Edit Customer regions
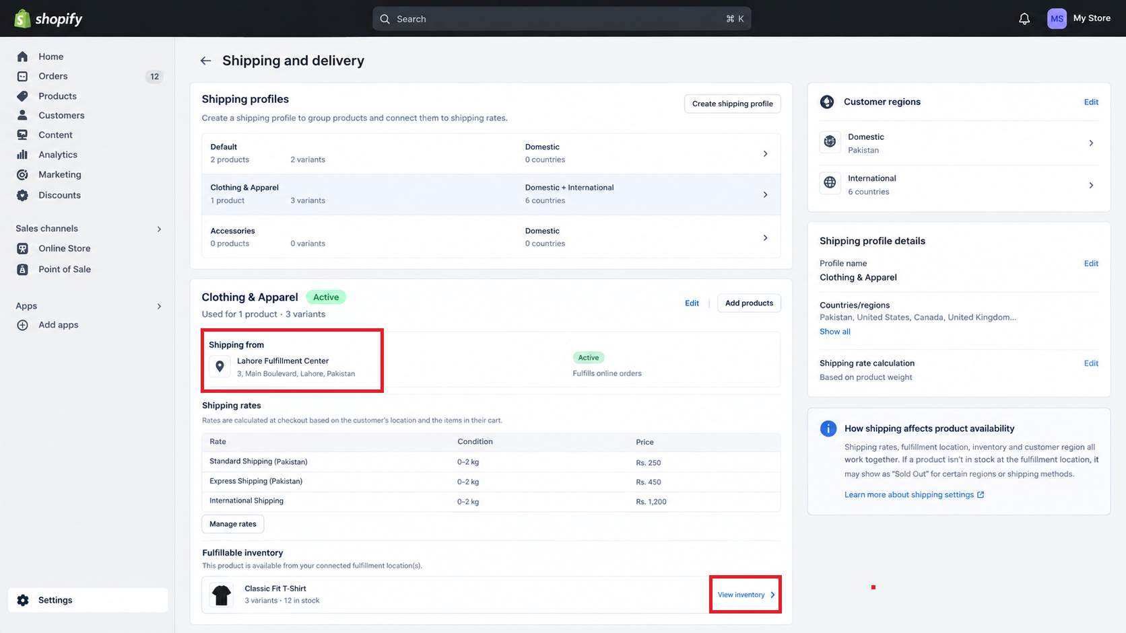Image resolution: width=1126 pixels, height=633 pixels. tap(1091, 102)
